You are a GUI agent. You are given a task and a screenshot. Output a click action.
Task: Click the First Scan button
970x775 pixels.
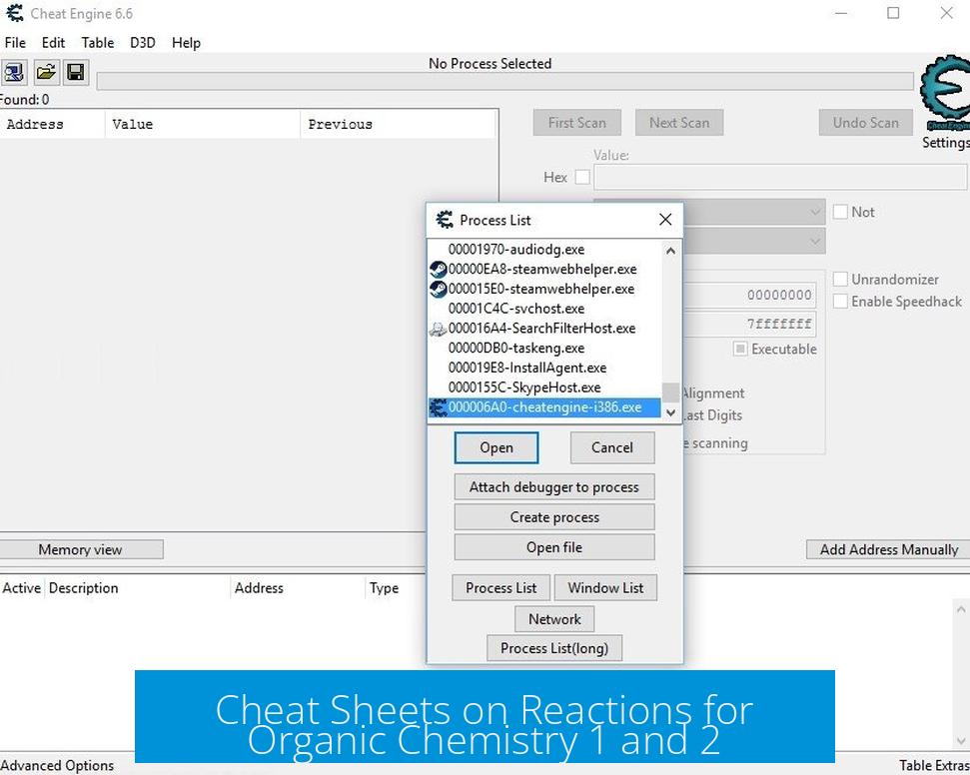[577, 123]
